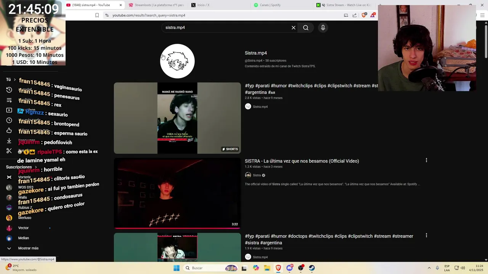The height and width of the screenshot is (274, 488).
Task: Start voice search with the microphone icon
Action: (323, 27)
